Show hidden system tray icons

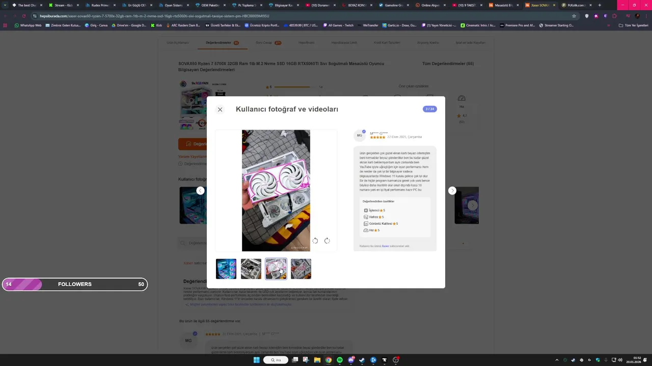557,360
